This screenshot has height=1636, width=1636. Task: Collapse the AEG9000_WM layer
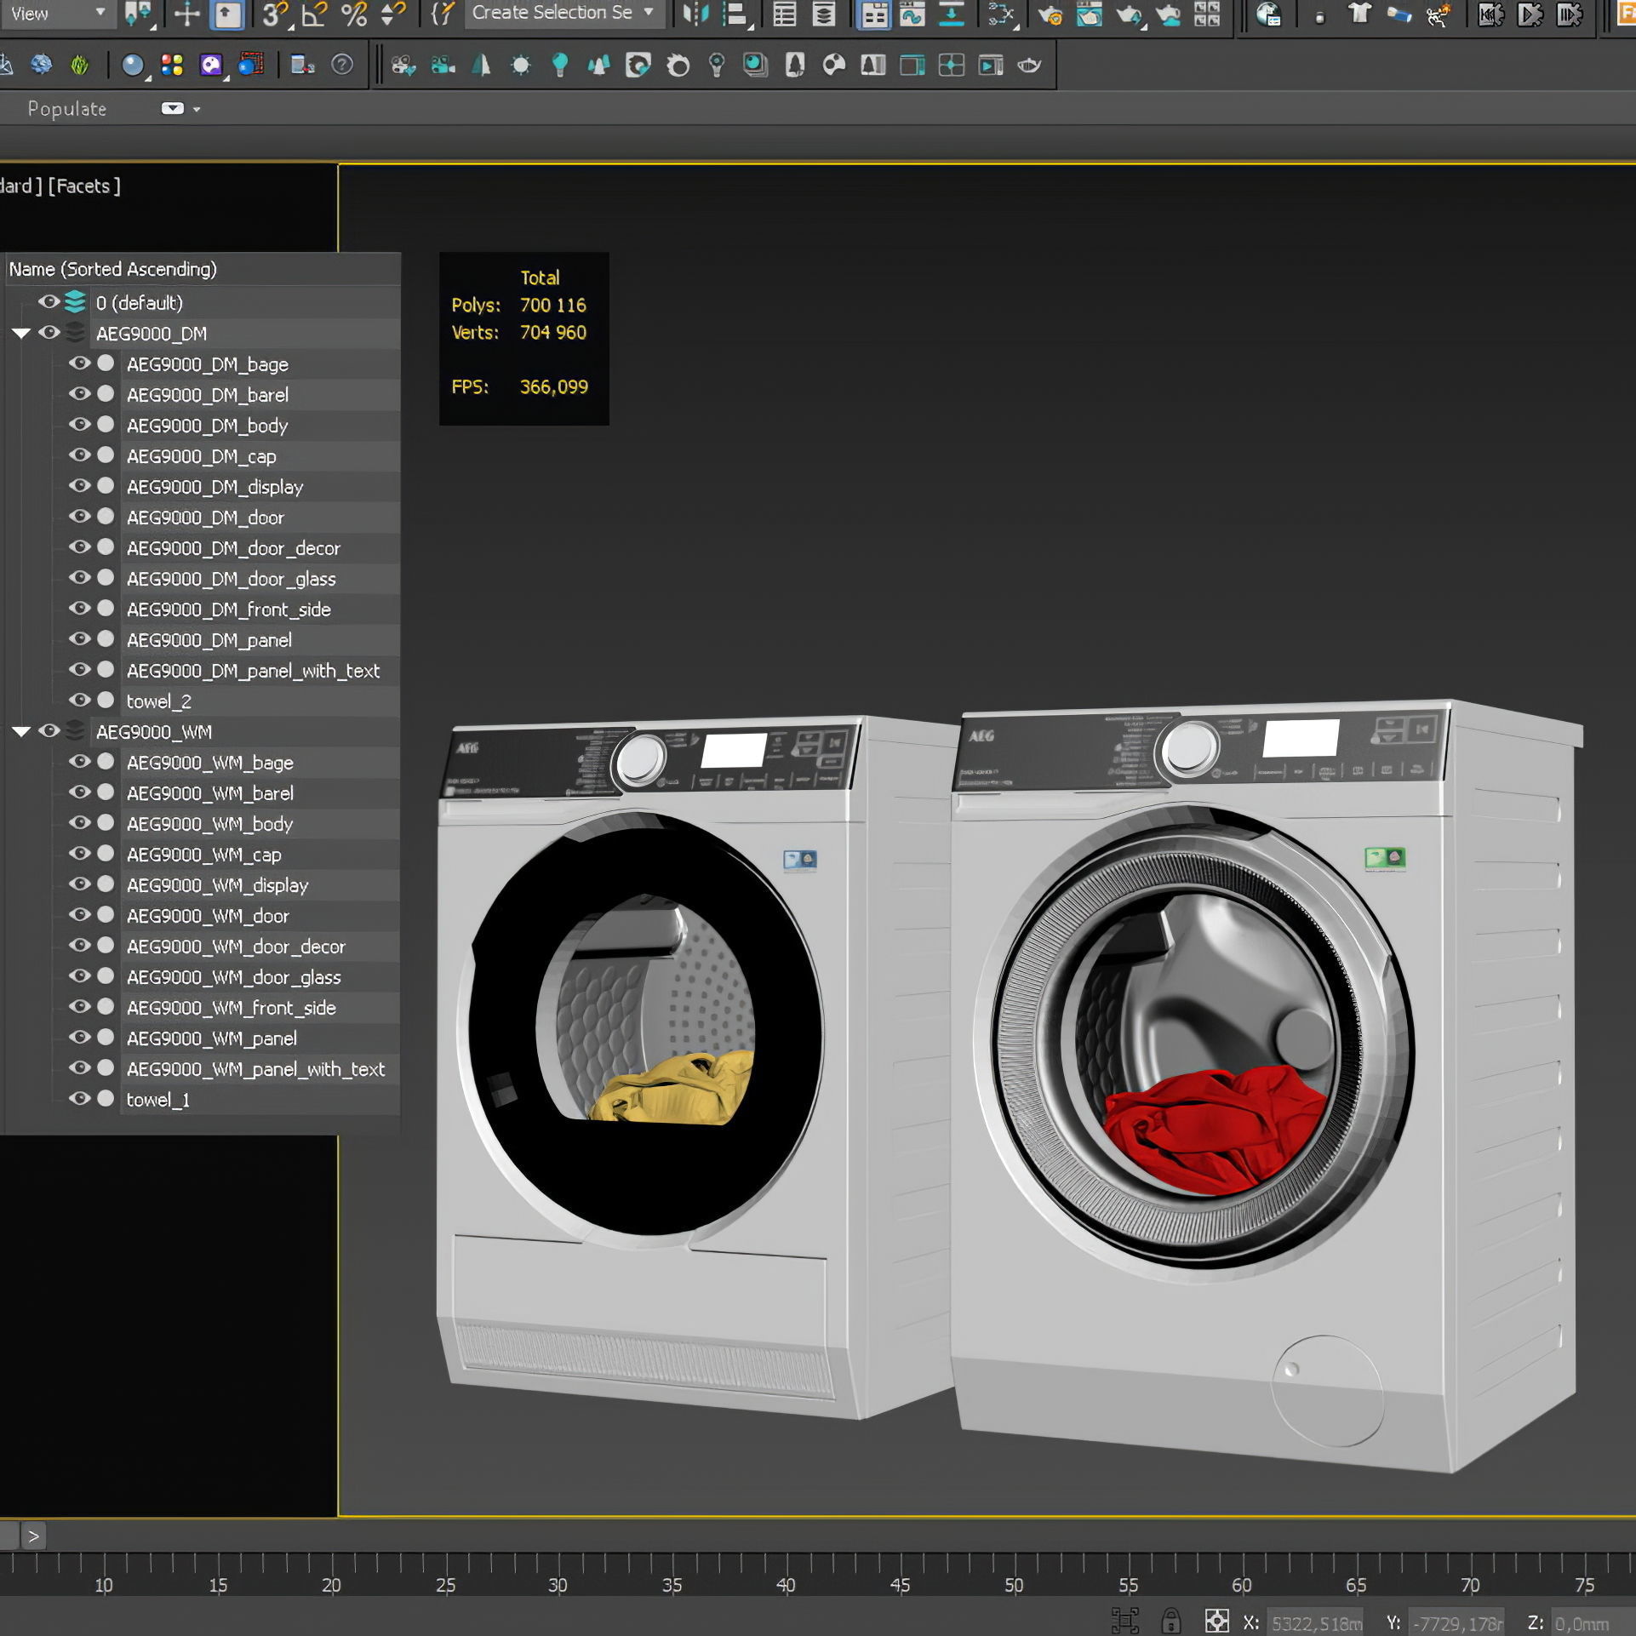click(21, 732)
